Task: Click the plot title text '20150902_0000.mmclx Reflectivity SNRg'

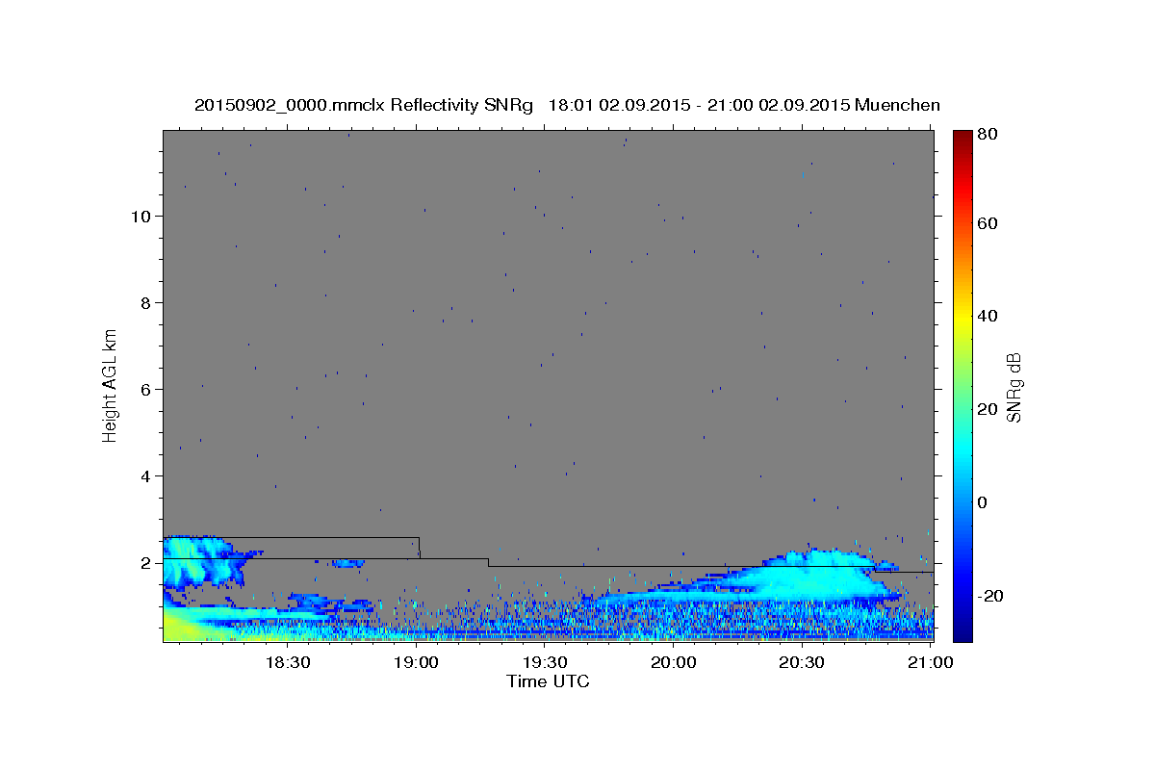Action: 364,105
